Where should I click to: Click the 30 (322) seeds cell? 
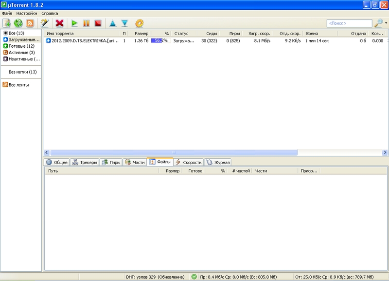209,41
